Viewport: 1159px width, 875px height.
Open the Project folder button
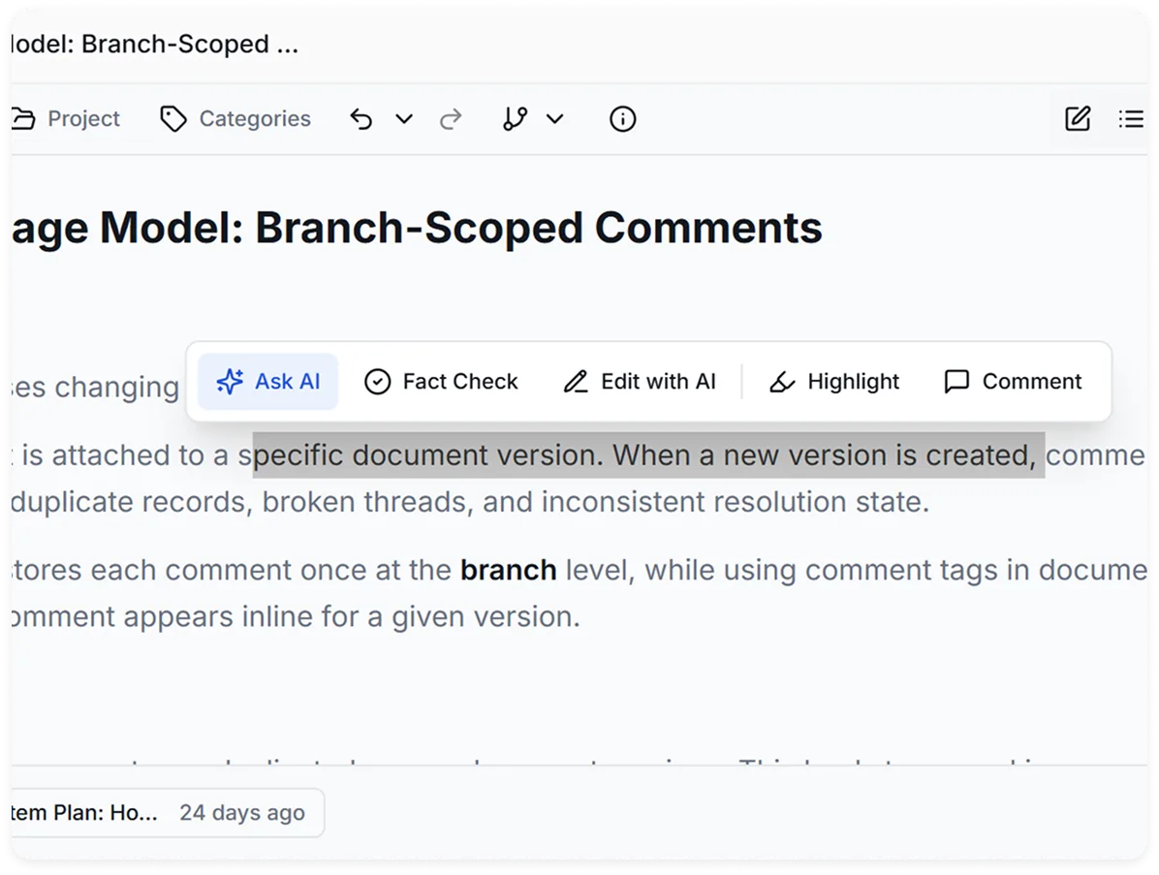point(65,119)
